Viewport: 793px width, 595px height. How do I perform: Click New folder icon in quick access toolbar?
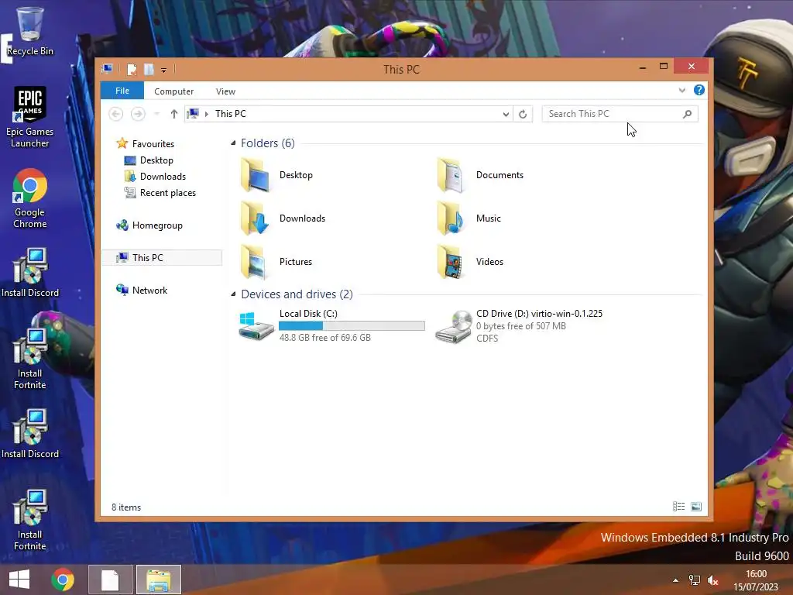point(149,69)
